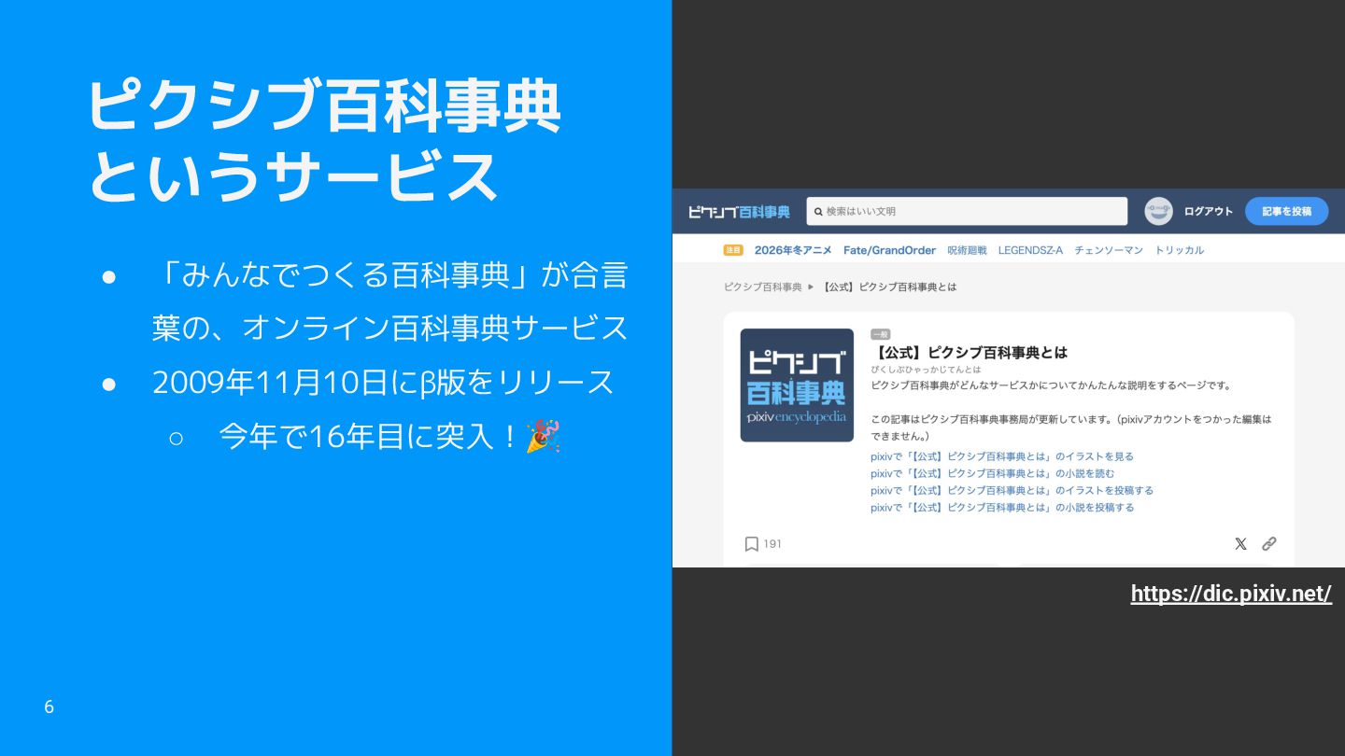Open the の小説を読む pixiv link
Image resolution: width=1345 pixels, height=756 pixels.
coord(993,473)
